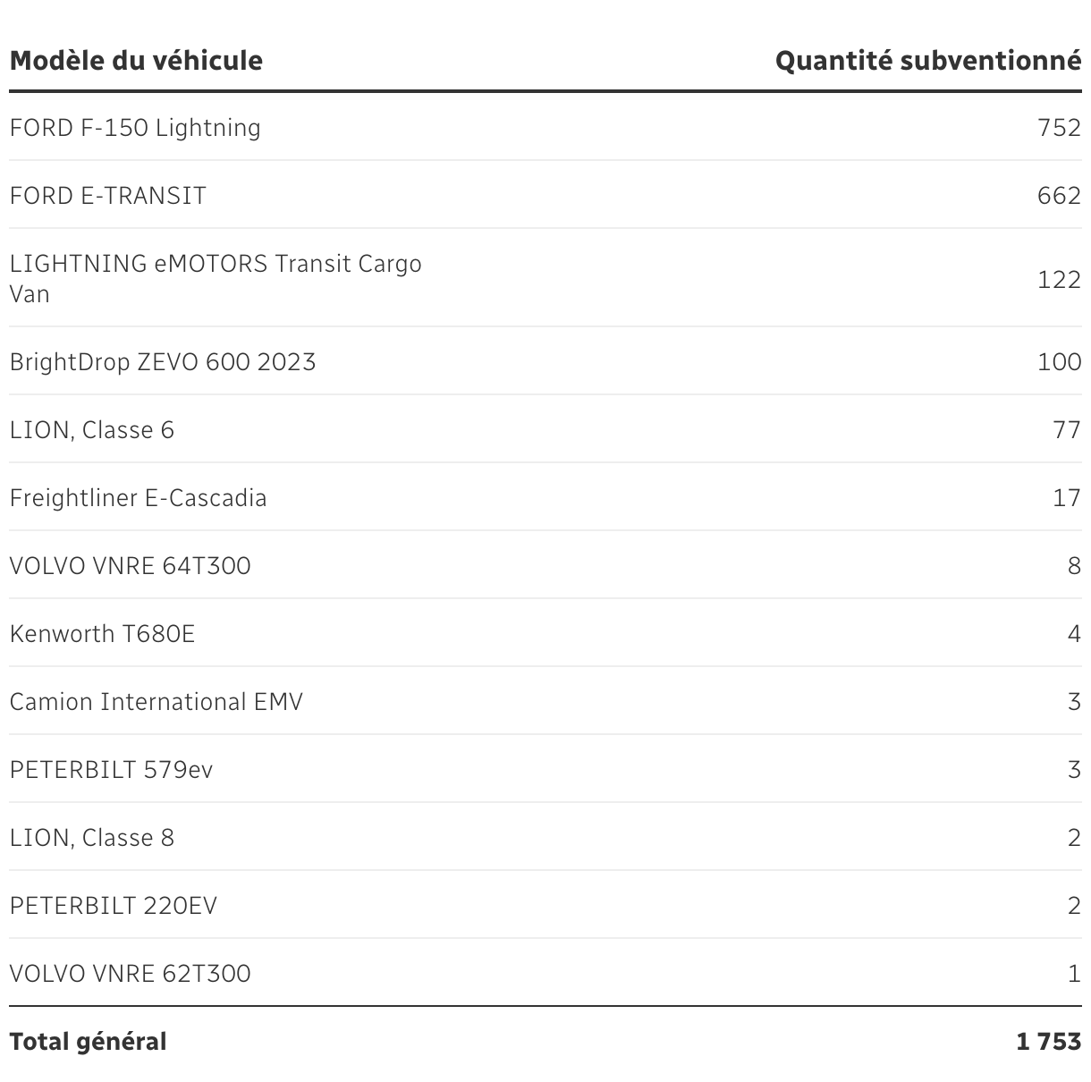Image resolution: width=1091 pixels, height=1082 pixels.
Task: Select the quantity value 752
Action: (x=1059, y=128)
